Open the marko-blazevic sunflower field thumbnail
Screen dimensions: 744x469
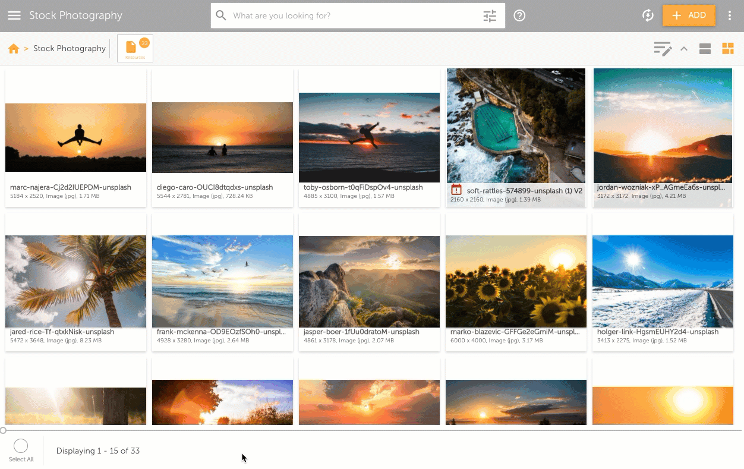pos(516,281)
